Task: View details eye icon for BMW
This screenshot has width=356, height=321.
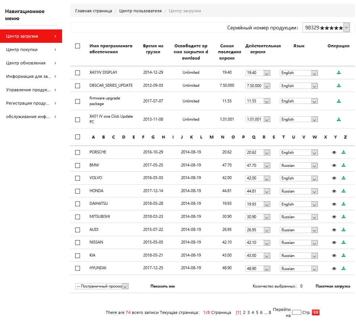Action: coord(334,165)
